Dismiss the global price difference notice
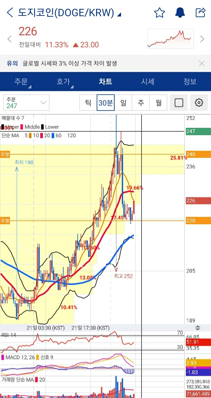This screenshot has height=398, width=211. coord(202,63)
